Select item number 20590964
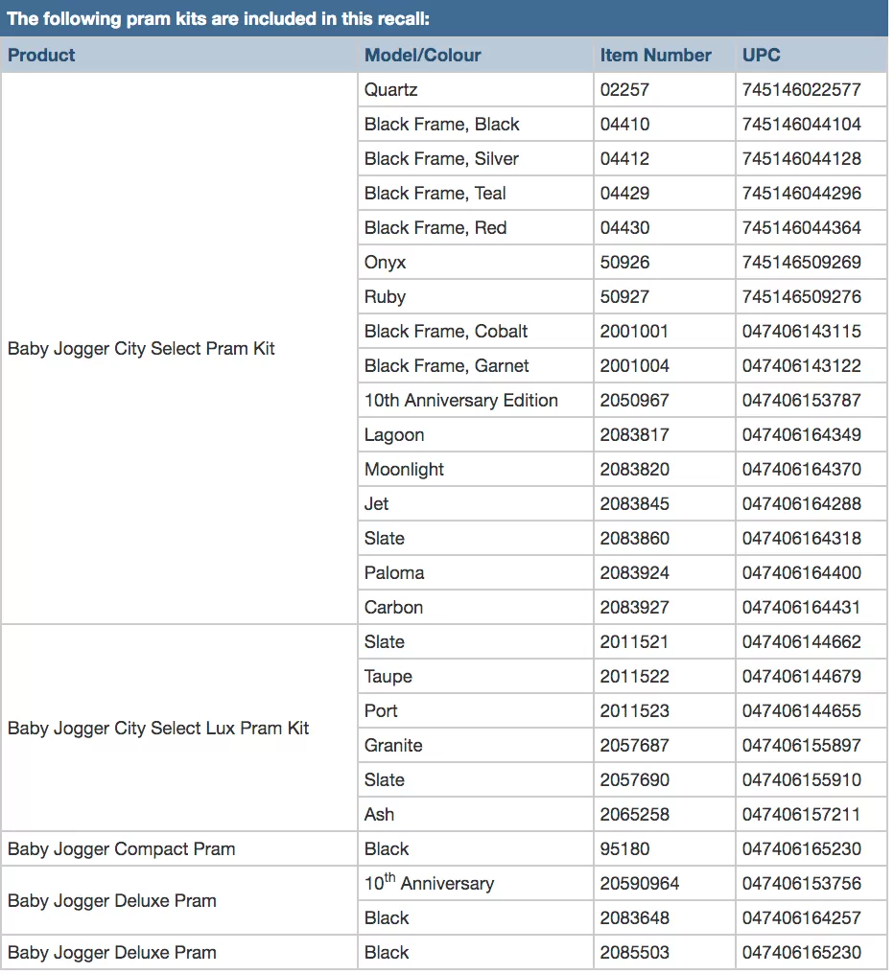The image size is (894, 974). pos(665,883)
